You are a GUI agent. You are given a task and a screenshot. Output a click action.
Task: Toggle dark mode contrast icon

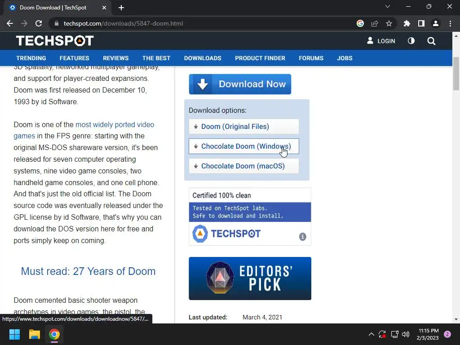(411, 41)
